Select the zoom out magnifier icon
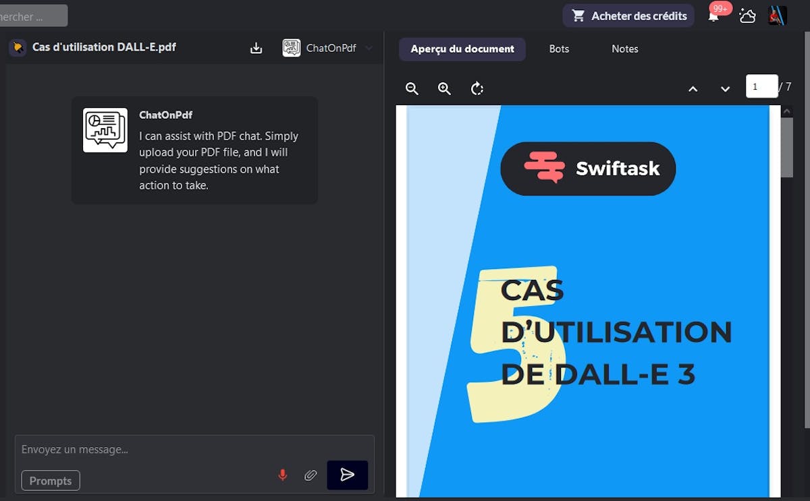The height and width of the screenshot is (501, 810). 412,88
